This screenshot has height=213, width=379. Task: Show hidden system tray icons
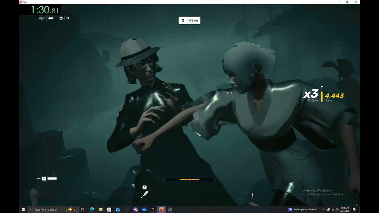(x=324, y=209)
